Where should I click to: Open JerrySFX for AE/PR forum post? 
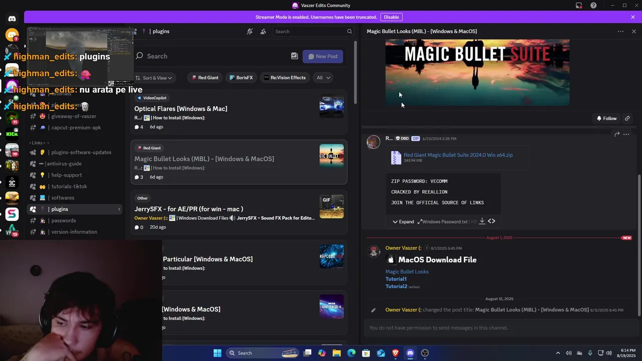coord(239,213)
